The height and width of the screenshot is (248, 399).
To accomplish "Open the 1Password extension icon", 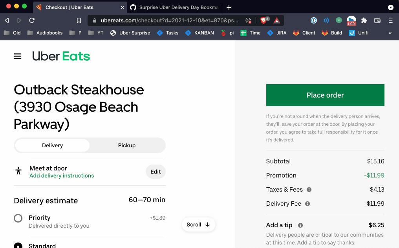I will (x=313, y=20).
